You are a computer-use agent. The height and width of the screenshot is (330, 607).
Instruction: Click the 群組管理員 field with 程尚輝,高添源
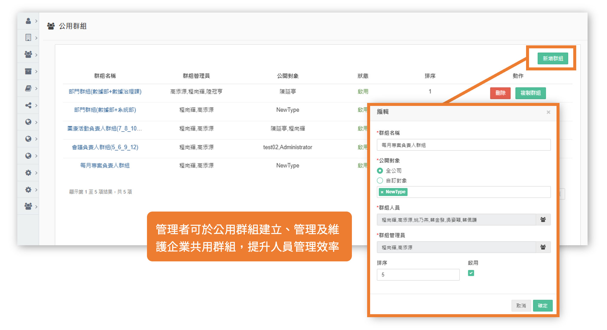(x=456, y=247)
